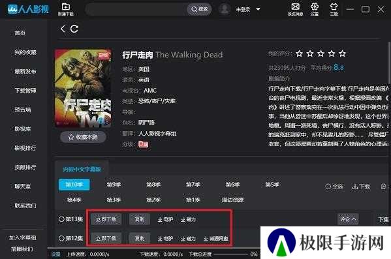Click 捐赠我们 link in sidebar
The height and width of the screenshot is (259, 391).
click(x=22, y=249)
